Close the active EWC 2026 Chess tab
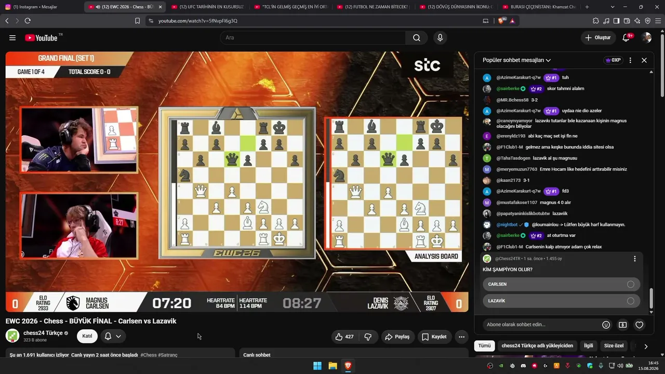This screenshot has width=665, height=374. (160, 7)
